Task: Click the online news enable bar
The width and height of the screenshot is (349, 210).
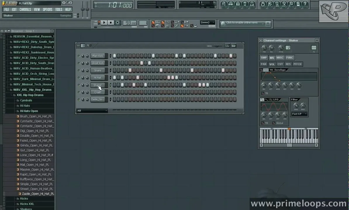Action: pyautogui.click(x=246, y=24)
